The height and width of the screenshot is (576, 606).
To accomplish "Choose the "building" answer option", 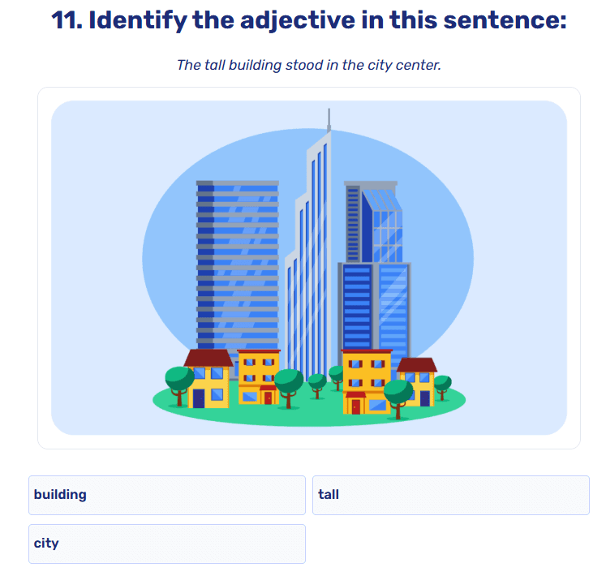I will [x=166, y=495].
